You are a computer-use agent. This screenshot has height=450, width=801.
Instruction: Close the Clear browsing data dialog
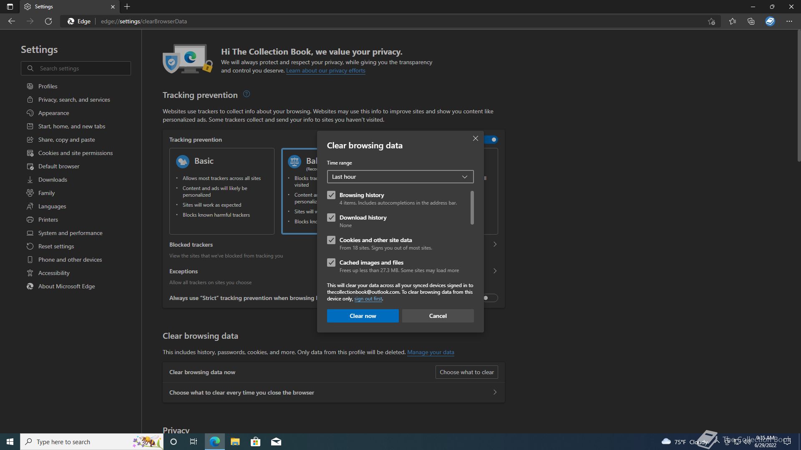476,138
